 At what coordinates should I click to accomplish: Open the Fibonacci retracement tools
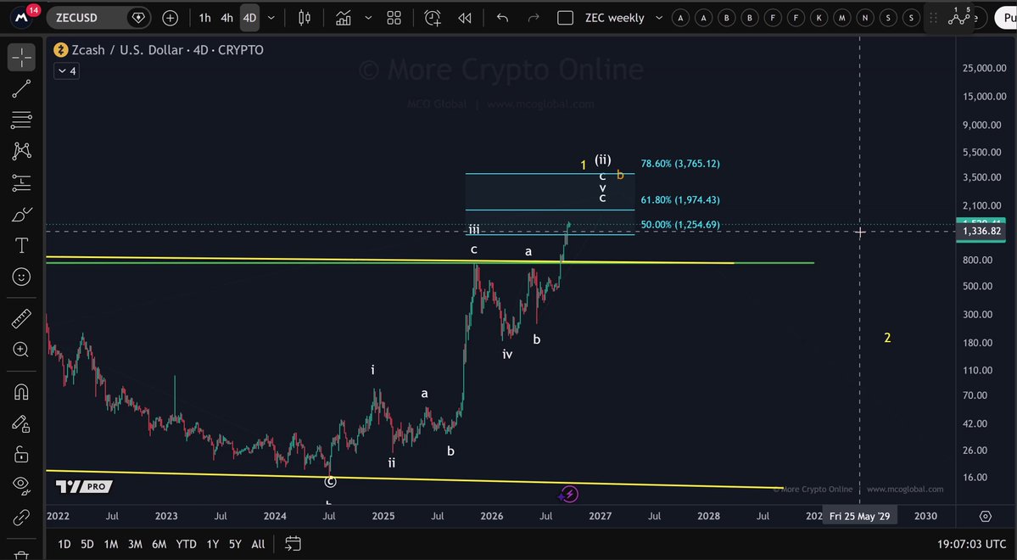(21, 120)
